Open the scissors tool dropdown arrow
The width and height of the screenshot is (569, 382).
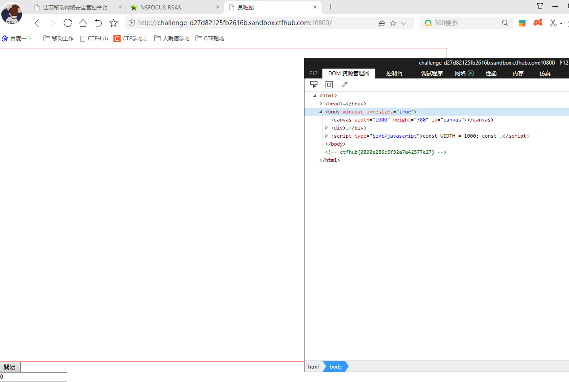561,23
